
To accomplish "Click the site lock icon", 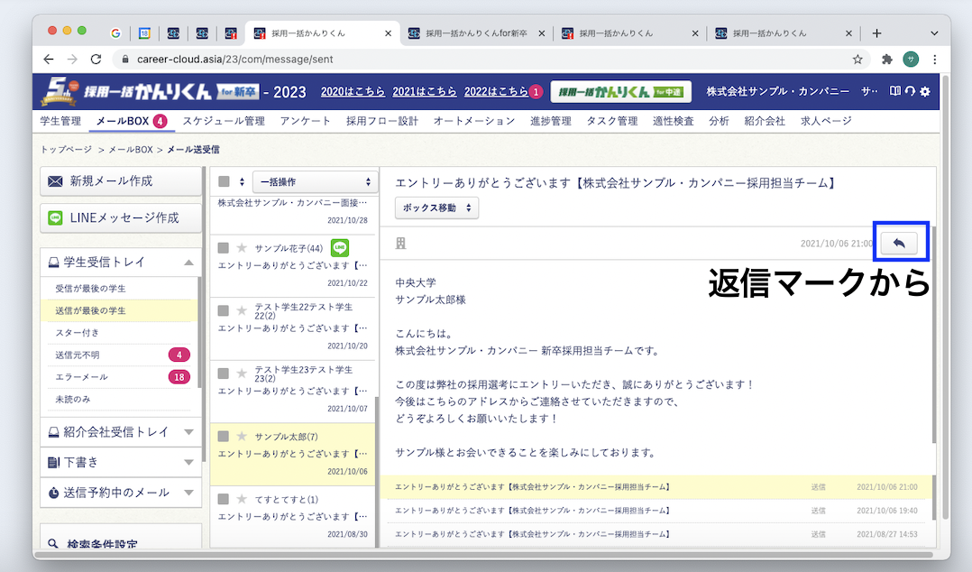I will tap(125, 59).
